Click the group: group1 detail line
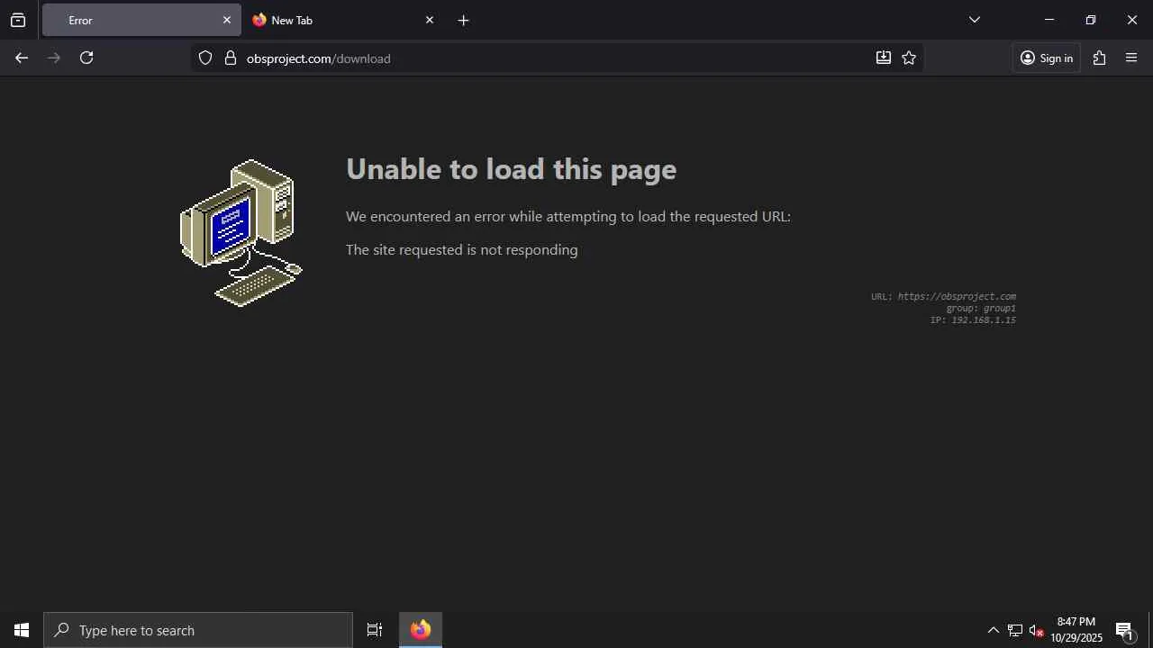 981,308
